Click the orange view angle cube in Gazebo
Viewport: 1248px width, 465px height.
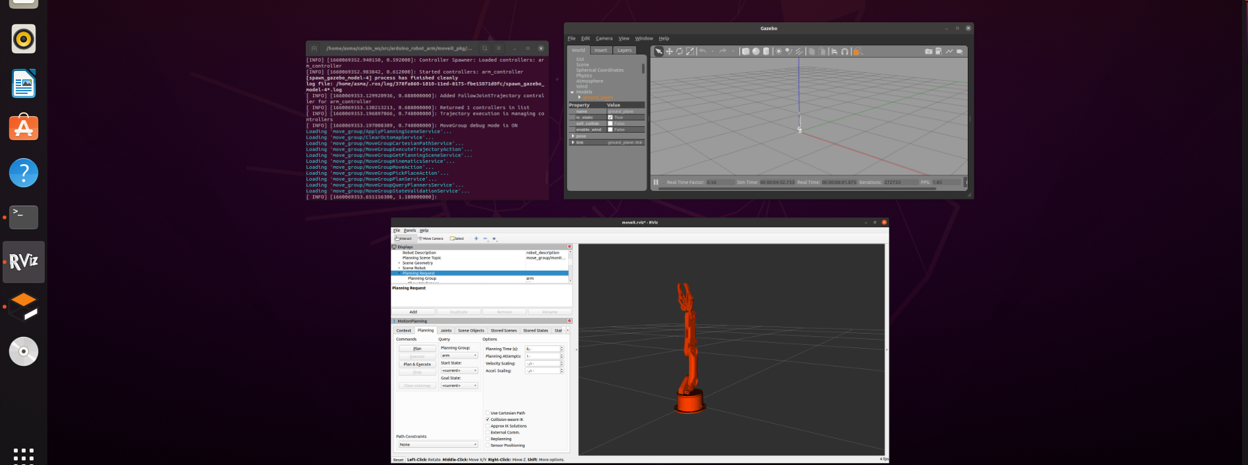point(856,51)
